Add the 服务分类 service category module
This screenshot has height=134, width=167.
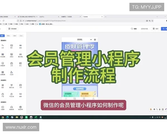point(11,86)
